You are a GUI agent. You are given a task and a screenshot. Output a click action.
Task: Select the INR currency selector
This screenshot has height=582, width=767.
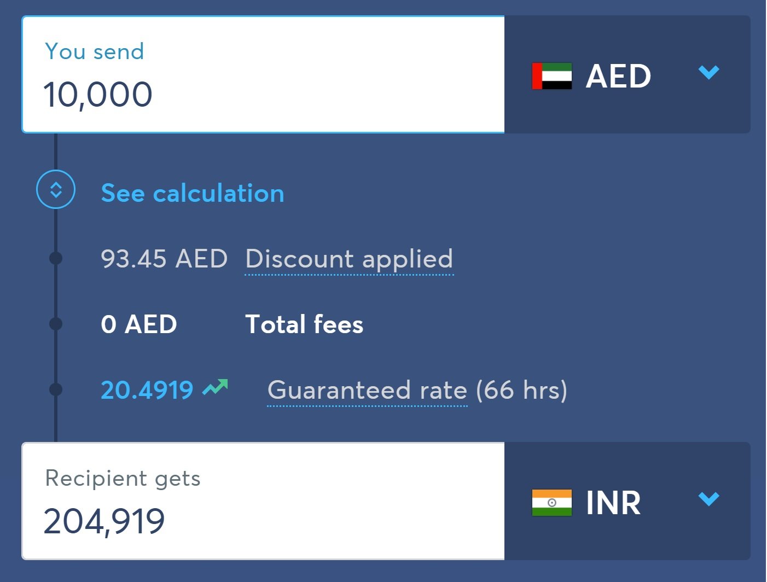(627, 501)
